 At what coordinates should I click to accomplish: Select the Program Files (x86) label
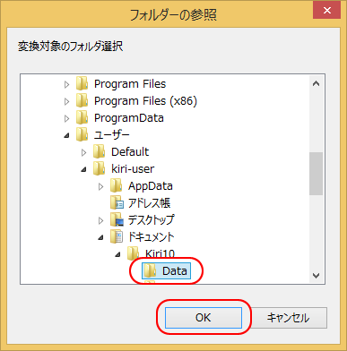[x=145, y=101]
